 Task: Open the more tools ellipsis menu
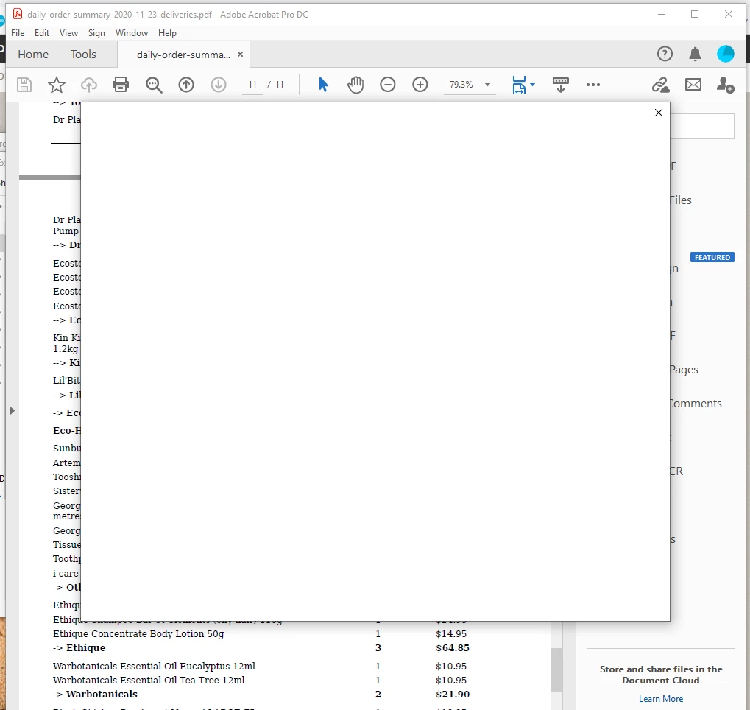[593, 85]
